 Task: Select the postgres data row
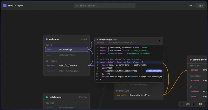[x=199, y=91]
